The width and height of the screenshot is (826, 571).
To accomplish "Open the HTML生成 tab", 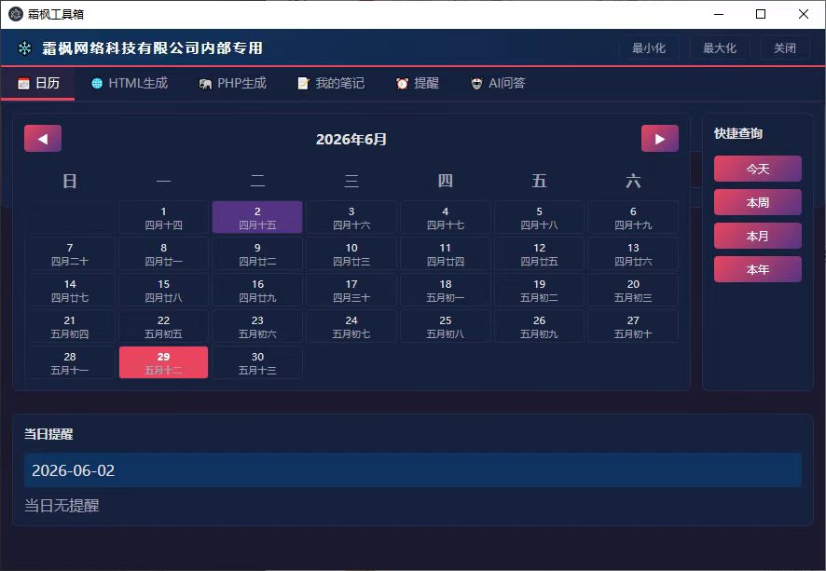I will coord(130,83).
